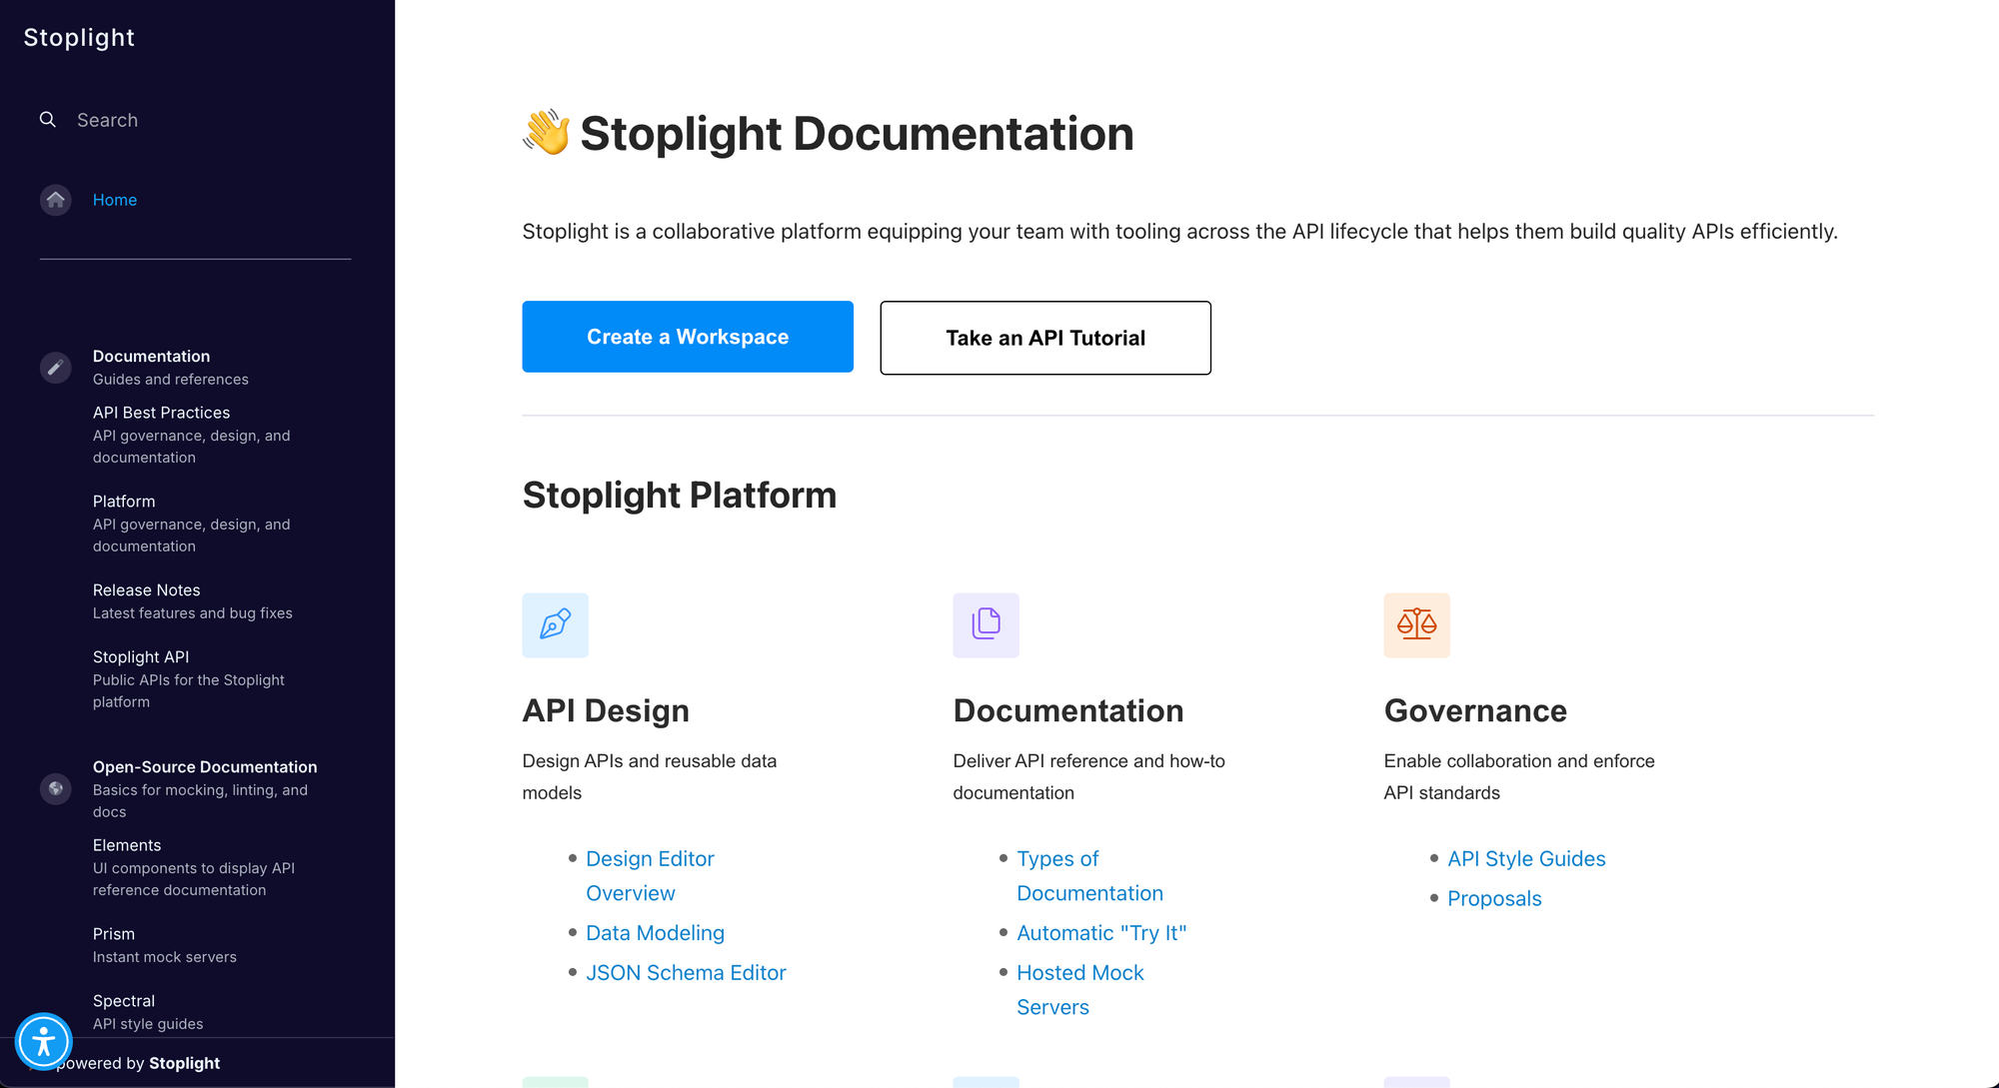Open the accessibility widget icon
Viewport: 1999px width, 1088px height.
[44, 1042]
